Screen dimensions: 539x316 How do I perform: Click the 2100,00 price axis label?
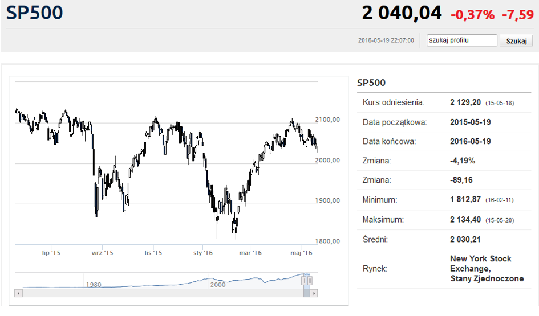pos(327,120)
